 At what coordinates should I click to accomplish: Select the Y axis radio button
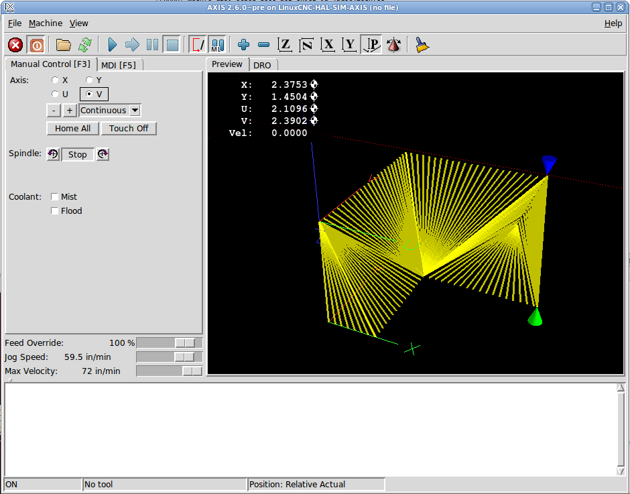tap(89, 80)
